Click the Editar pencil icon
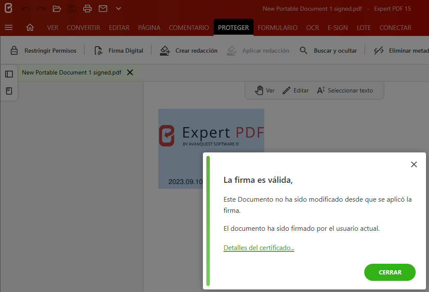Screen dimensions: 429x292 287,90
